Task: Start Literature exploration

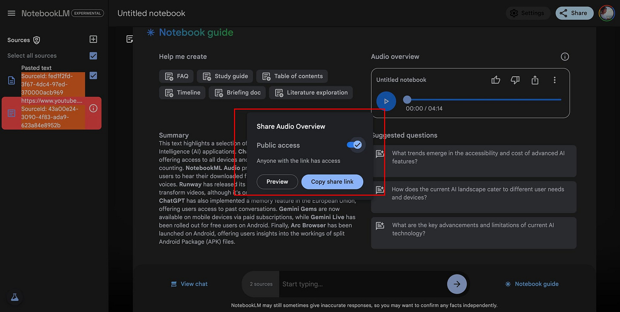Action: (x=311, y=92)
